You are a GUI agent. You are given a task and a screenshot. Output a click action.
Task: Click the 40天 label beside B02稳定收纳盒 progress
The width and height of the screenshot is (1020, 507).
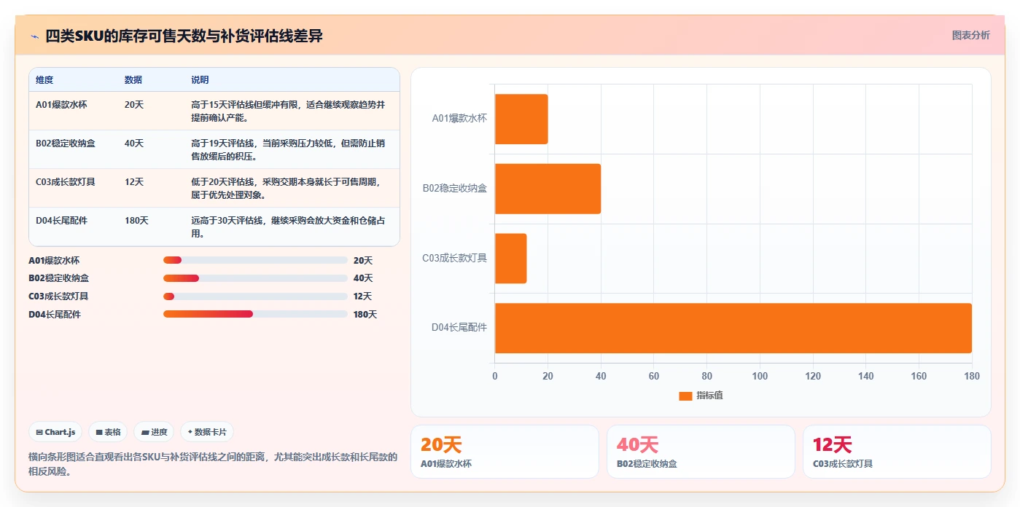[363, 278]
